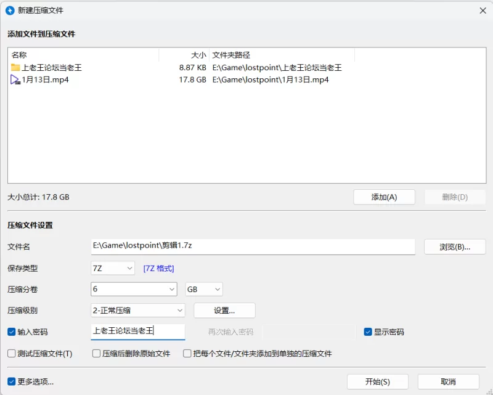
Task: Select the 1月13日.mp4 video file icon
Action: click(15, 79)
